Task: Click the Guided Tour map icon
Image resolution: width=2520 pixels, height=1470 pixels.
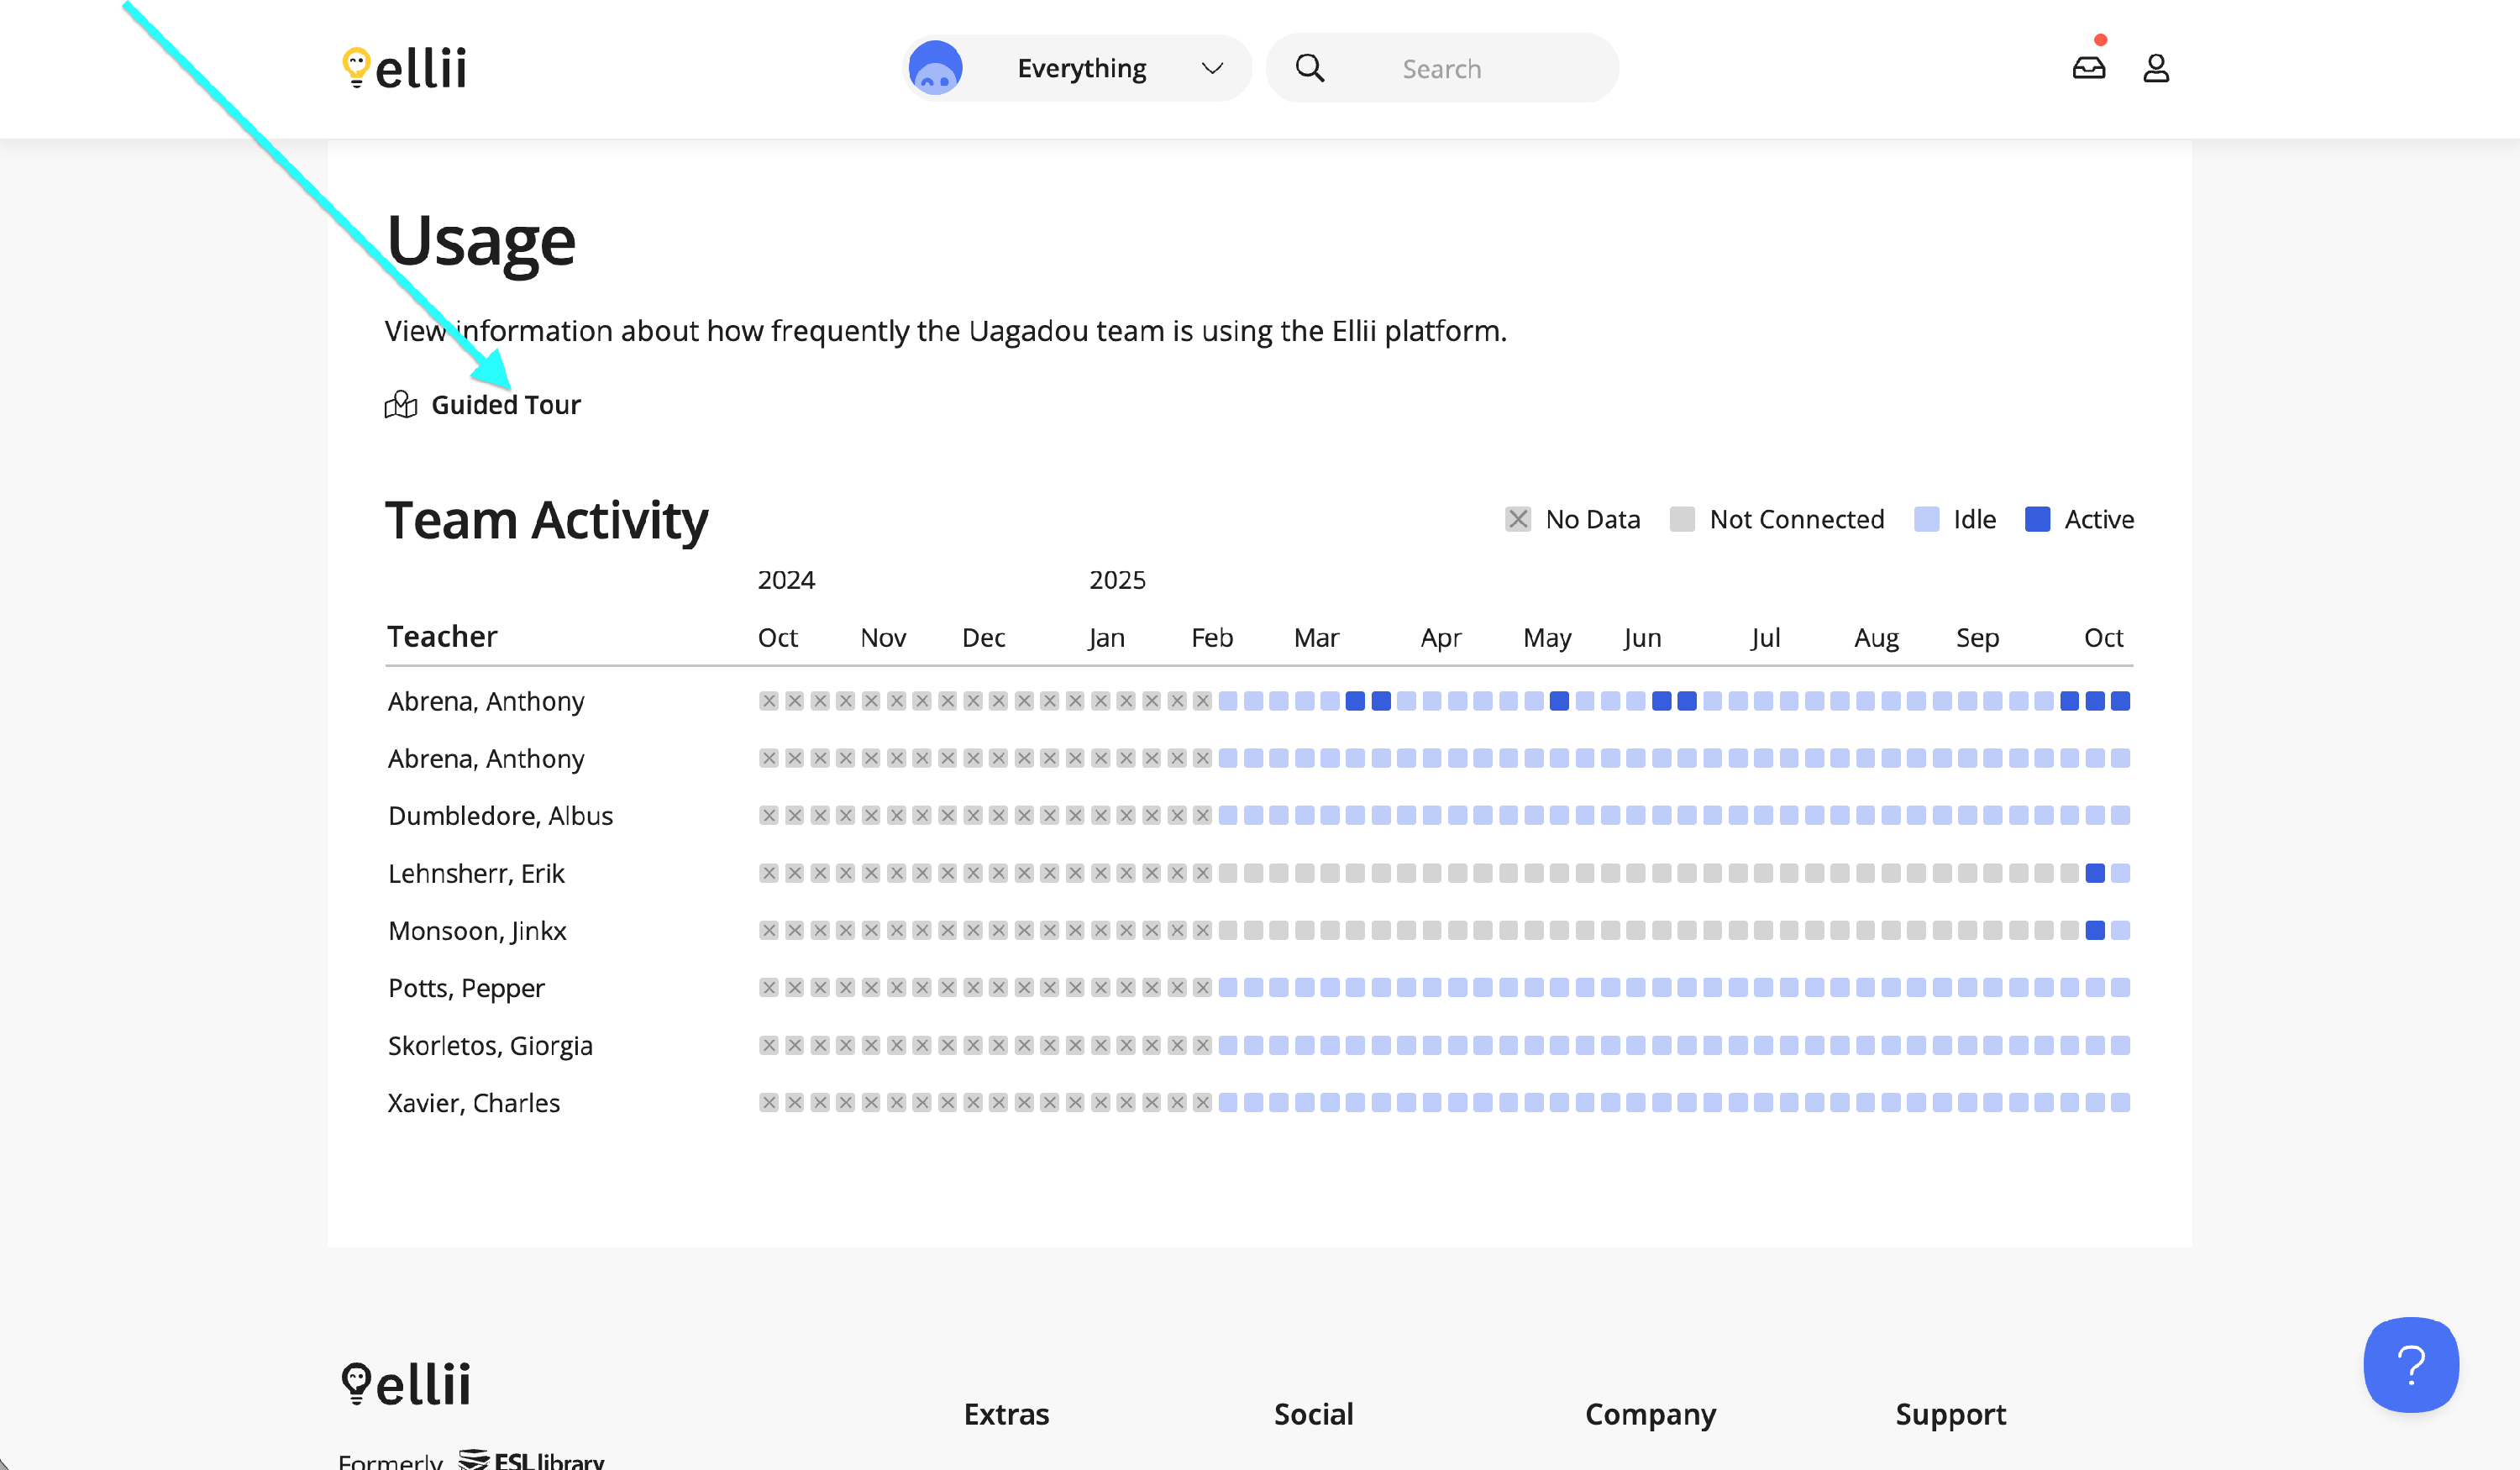Action: tap(401, 404)
